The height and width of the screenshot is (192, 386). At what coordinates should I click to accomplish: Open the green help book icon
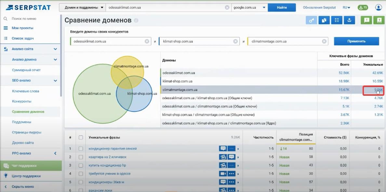click(x=379, y=20)
